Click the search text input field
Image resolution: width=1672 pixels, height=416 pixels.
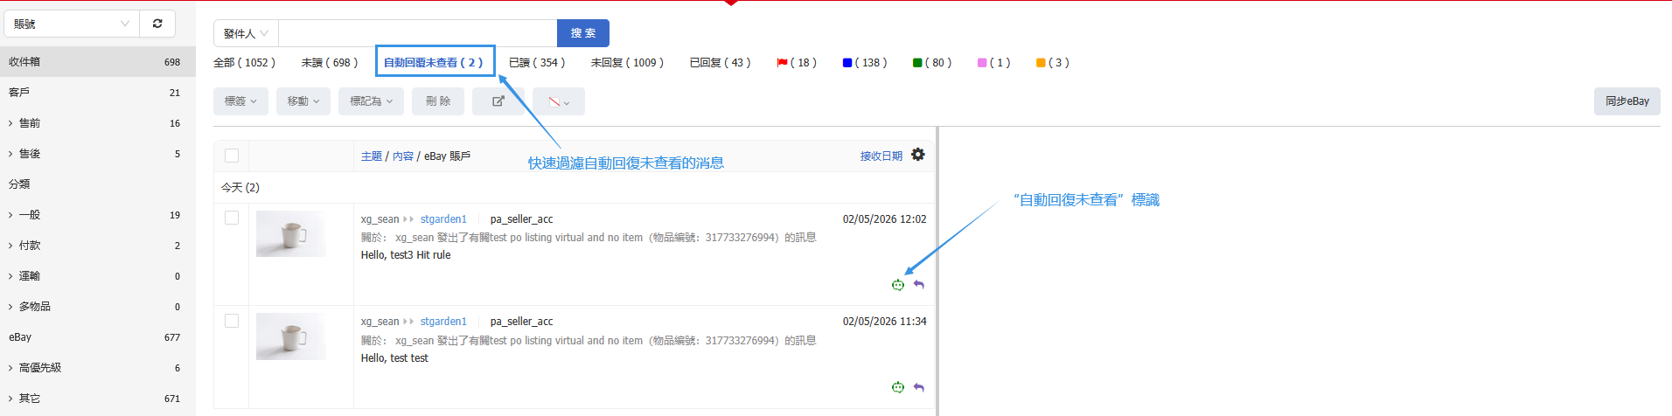click(x=417, y=33)
